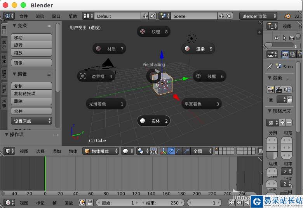Choose 渲染 shading in the Pie Shading menu
Screen dimensions: 303x208
(x=198, y=49)
